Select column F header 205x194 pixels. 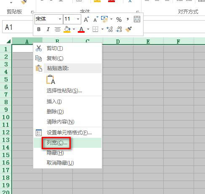coord(178,41)
